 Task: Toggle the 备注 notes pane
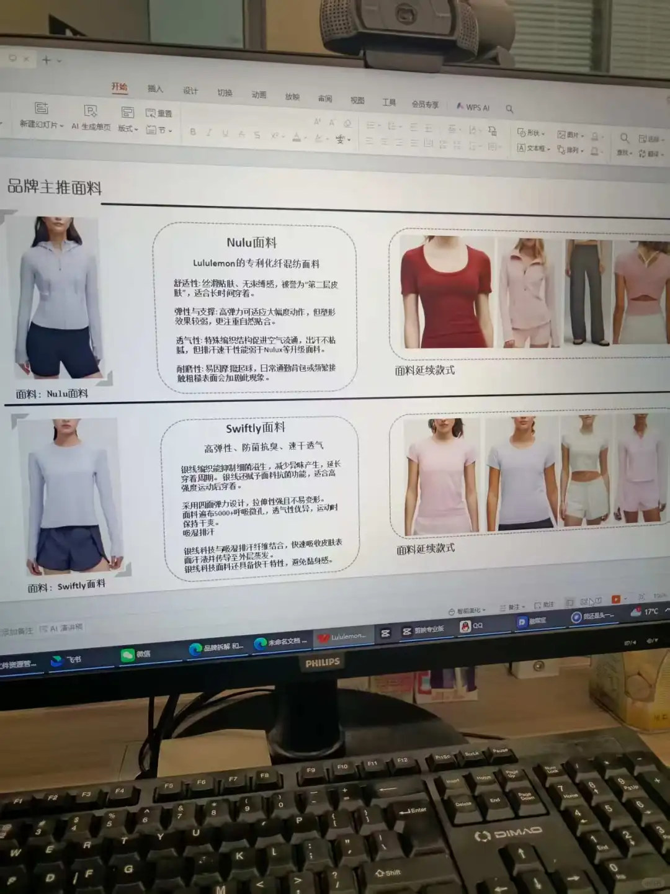pos(512,607)
